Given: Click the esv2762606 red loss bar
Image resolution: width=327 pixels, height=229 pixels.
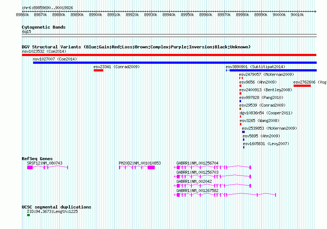Looking at the screenshot, I should [x=302, y=86].
